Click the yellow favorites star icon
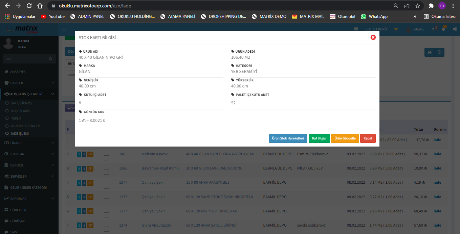 tap(396, 29)
